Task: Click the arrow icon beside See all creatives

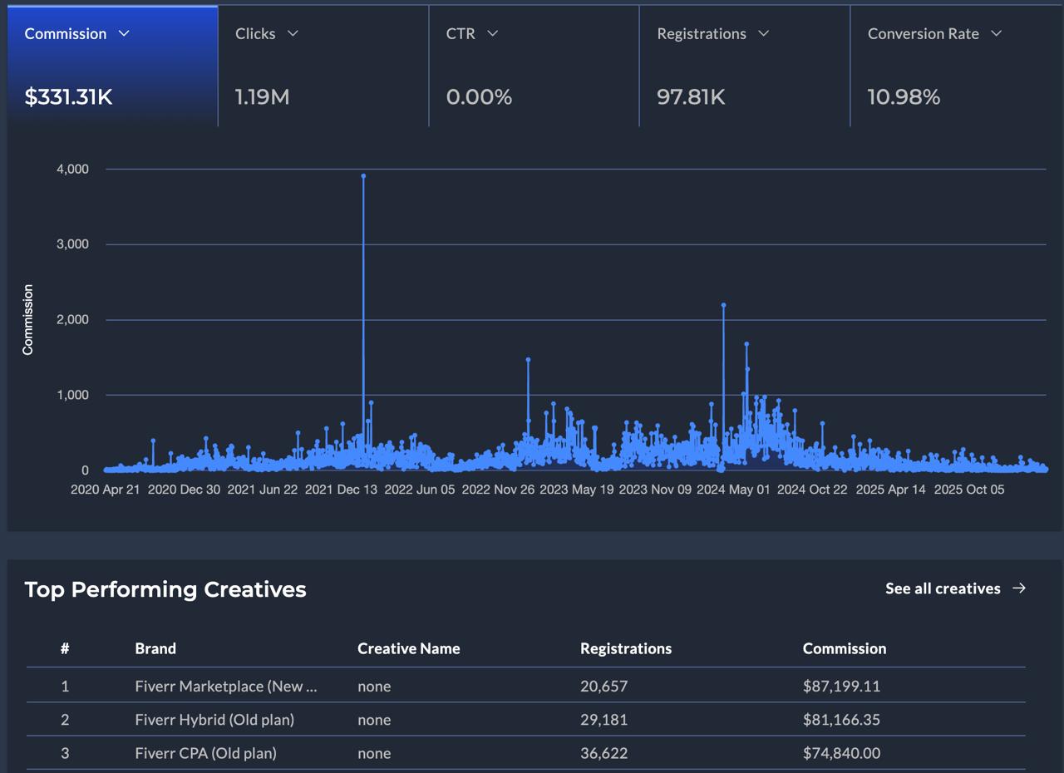Action: [1018, 588]
